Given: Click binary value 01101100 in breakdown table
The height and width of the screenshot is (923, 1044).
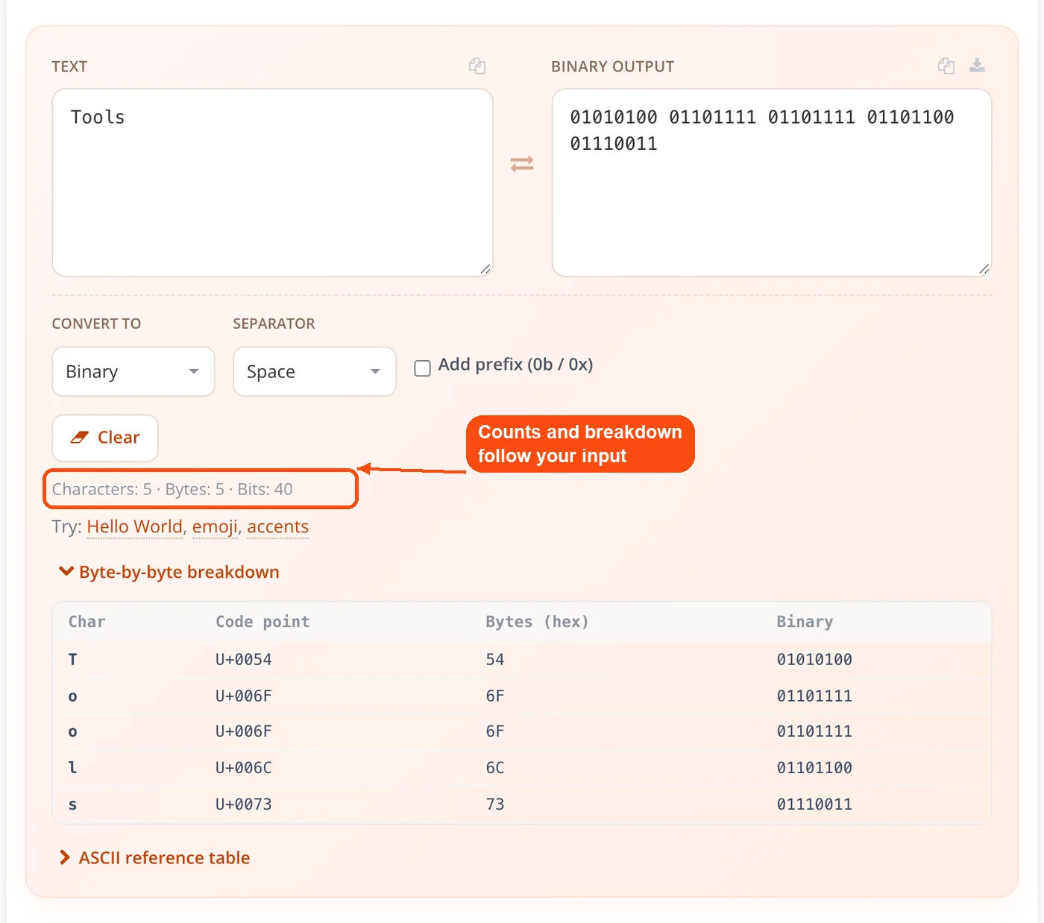Looking at the screenshot, I should (x=814, y=768).
